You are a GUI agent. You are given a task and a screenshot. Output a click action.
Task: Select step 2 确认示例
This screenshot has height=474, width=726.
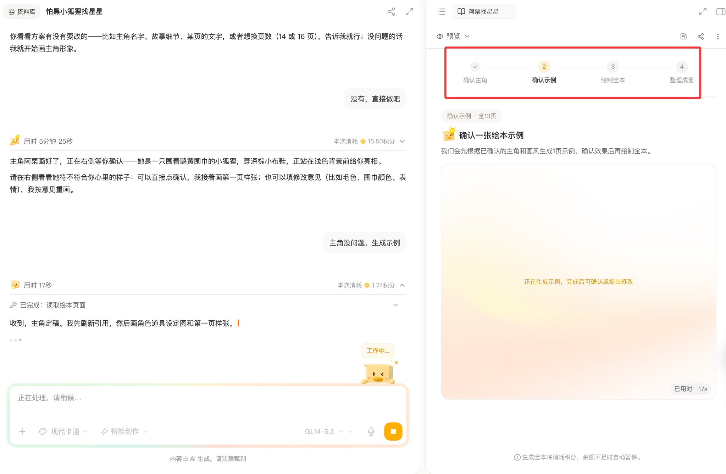coord(544,72)
